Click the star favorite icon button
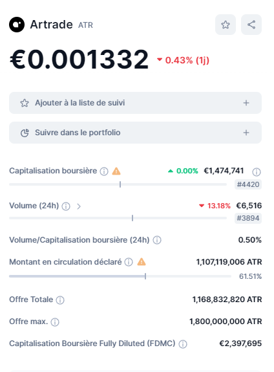The height and width of the screenshot is (372, 274). 226,25
